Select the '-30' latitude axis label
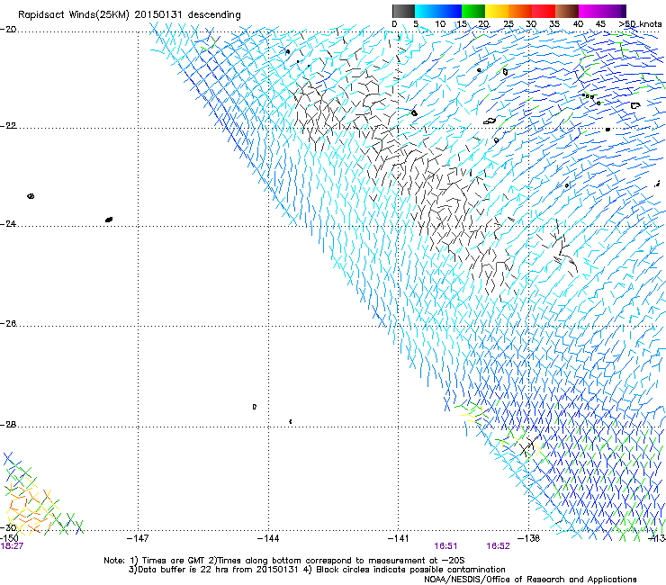 (x=8, y=527)
